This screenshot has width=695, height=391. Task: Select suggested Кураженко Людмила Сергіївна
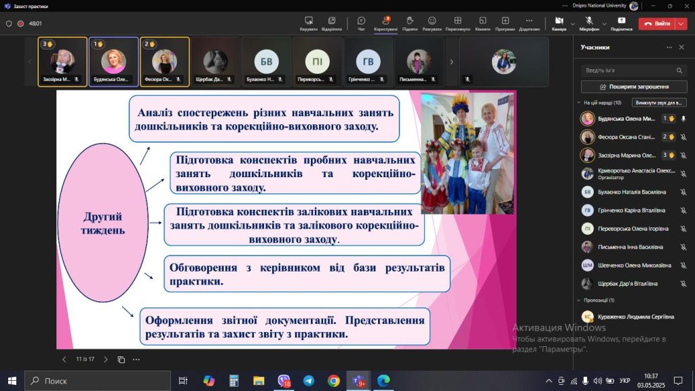(634, 316)
